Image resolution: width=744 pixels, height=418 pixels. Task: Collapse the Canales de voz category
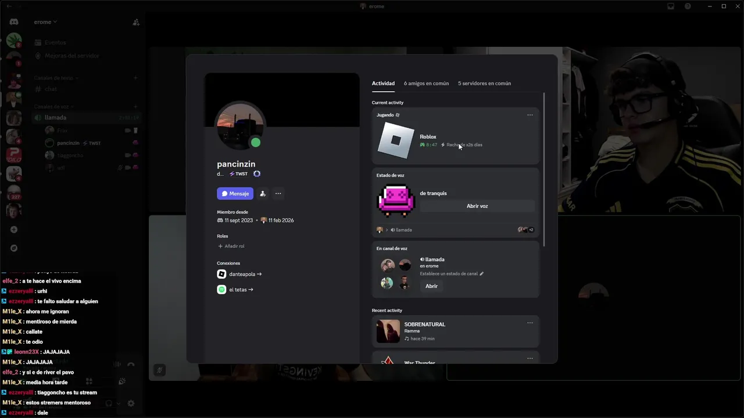54,107
